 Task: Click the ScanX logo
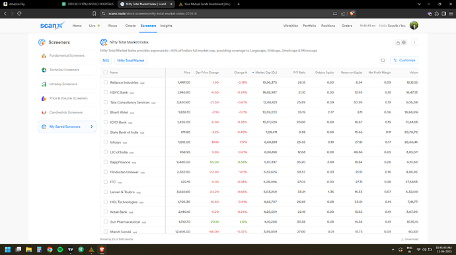[52, 26]
